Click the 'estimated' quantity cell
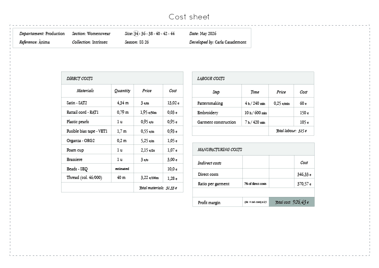This screenshot has height=268, width=379. [122, 169]
